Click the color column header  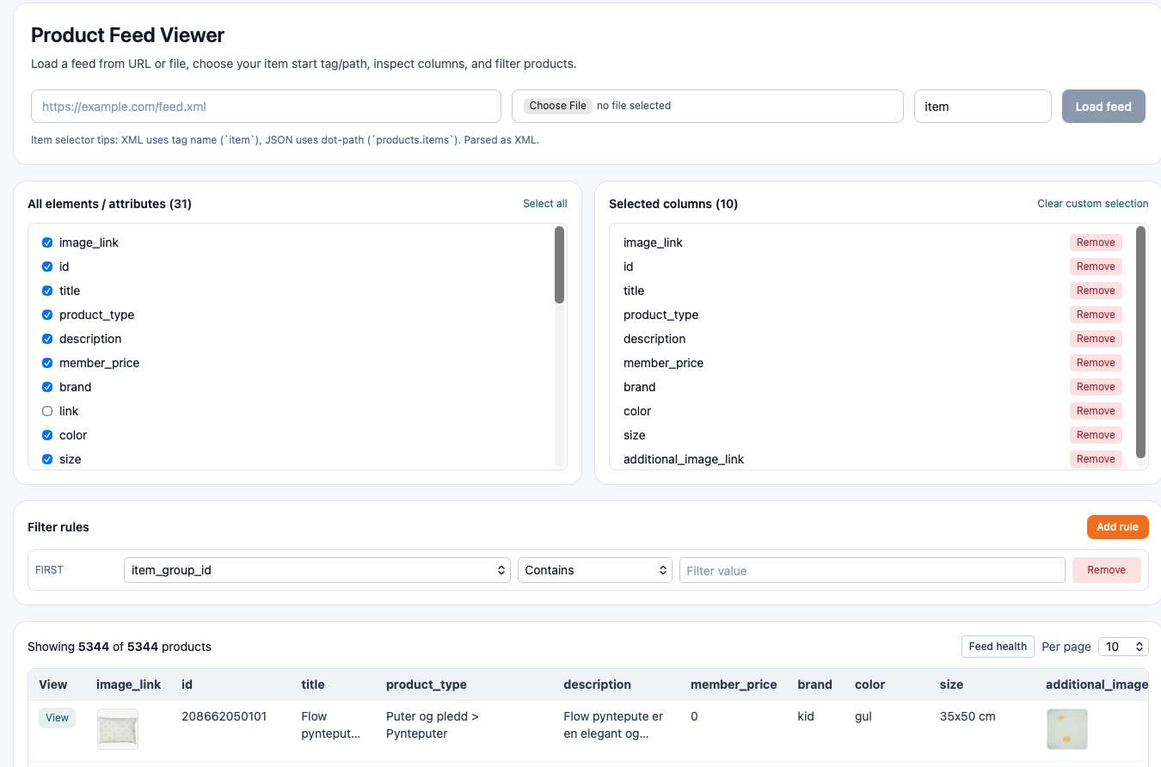869,684
